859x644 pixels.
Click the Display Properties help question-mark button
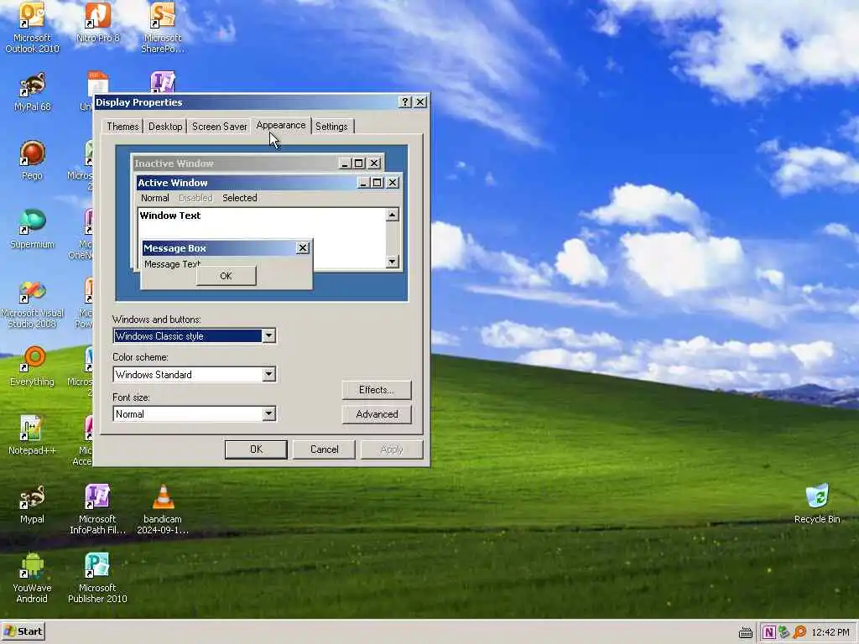point(404,101)
